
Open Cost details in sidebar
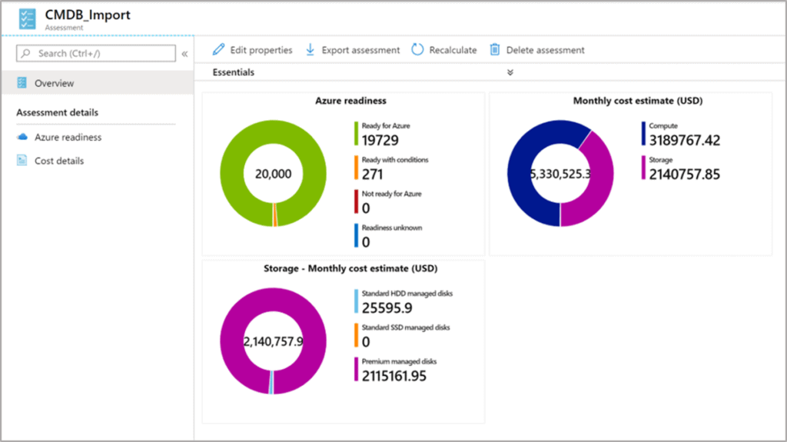pyautogui.click(x=58, y=161)
